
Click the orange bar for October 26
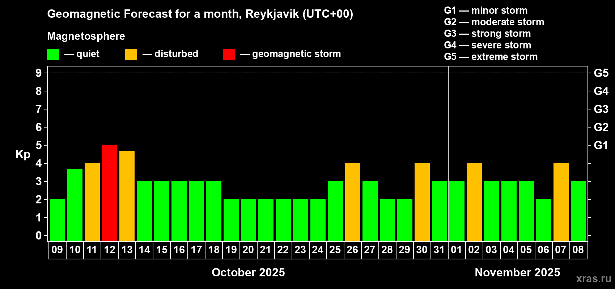353,202
